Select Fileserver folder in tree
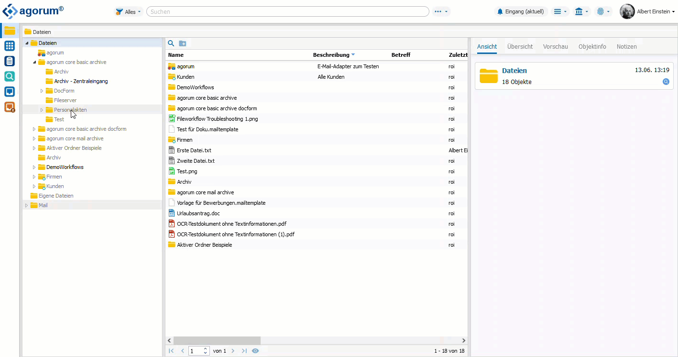The height and width of the screenshot is (357, 678). [x=65, y=100]
